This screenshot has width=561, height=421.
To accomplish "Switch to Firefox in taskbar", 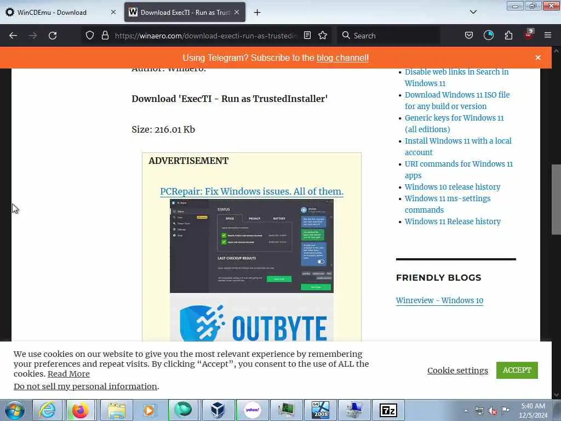I will 80,410.
